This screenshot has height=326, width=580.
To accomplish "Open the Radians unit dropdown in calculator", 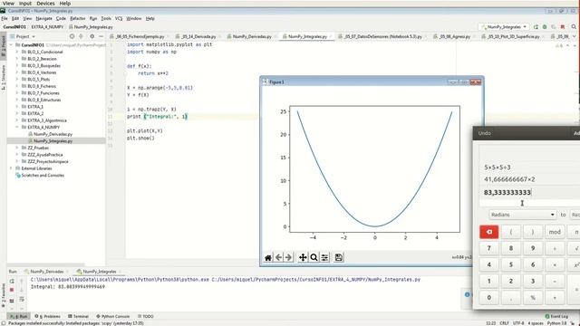I will [x=522, y=215].
